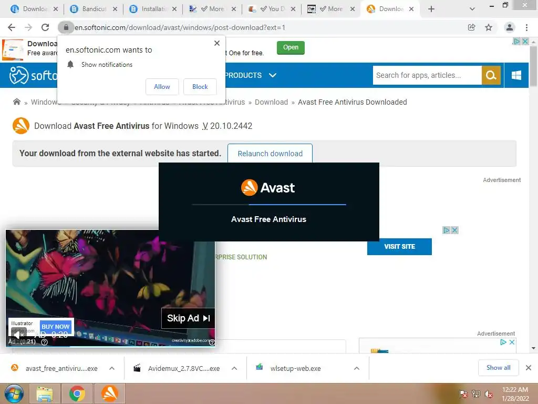Click the green Open ad button

[291, 47]
